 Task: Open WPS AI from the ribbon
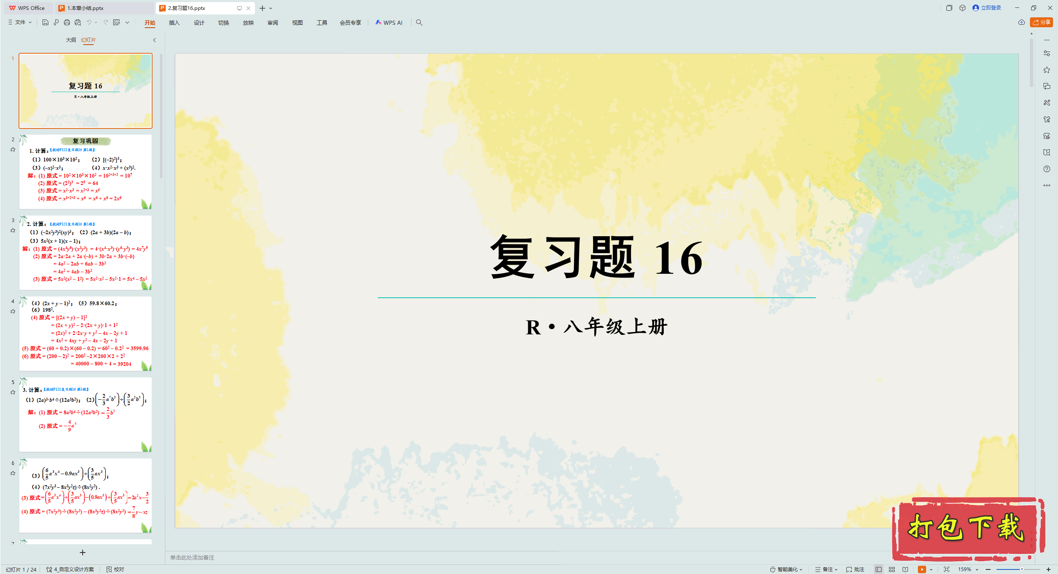(x=388, y=23)
